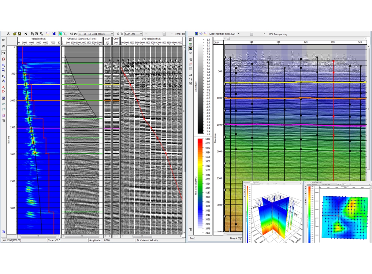Select the Av sidebar icon
Screen dimensions: 372x274
coord(3,81)
